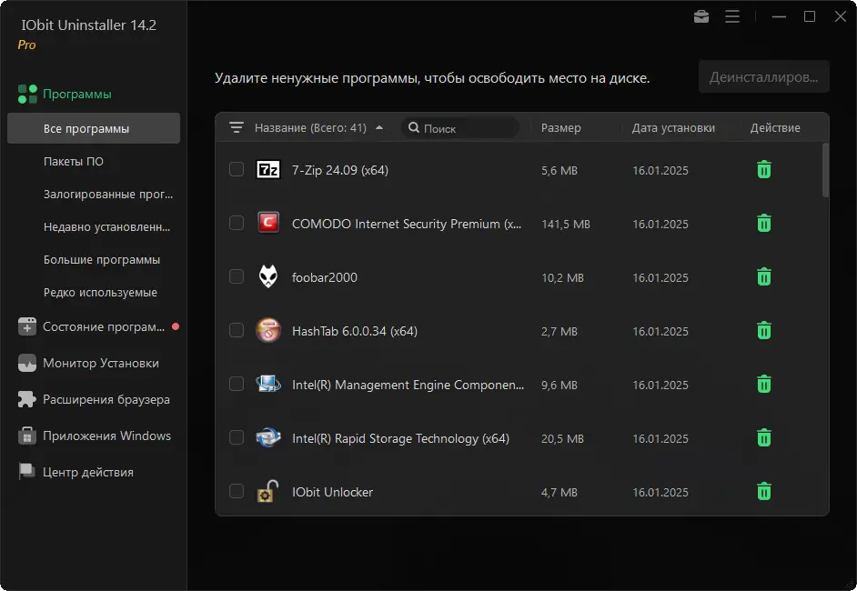Open the toolbox briefcase icon in title bar
857x591 pixels.
point(701,16)
